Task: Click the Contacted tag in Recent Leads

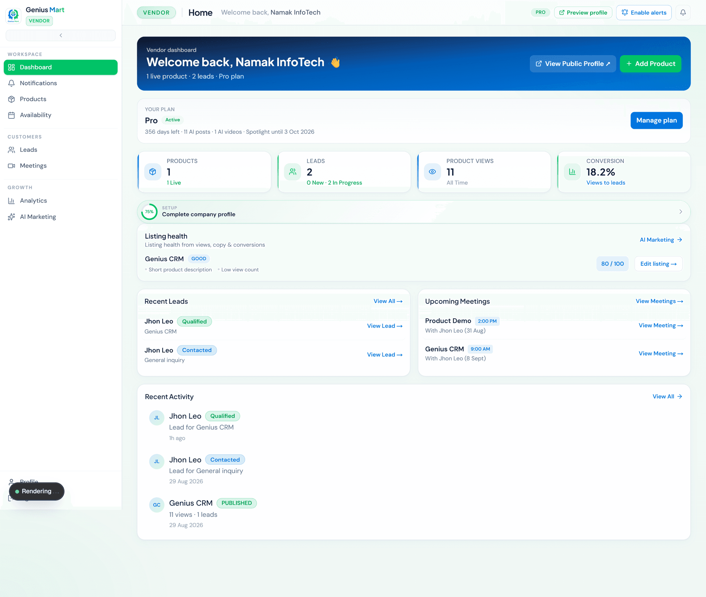Action: pyautogui.click(x=197, y=350)
